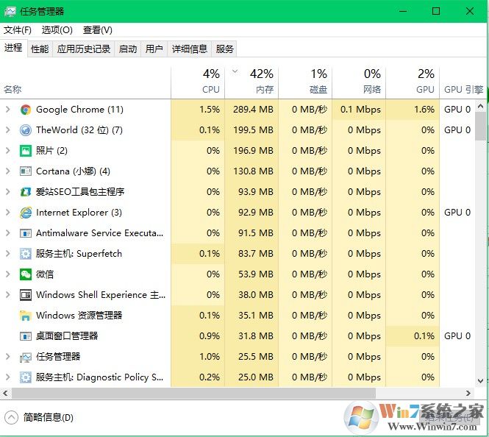489x437 pixels.
Task: Sort by the CPU column header
Action: coord(198,82)
